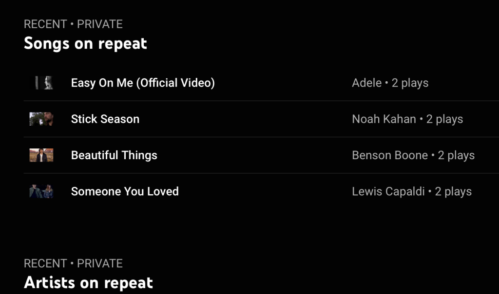Select the Beautiful Things thumbnail image
Image resolution: width=499 pixels, height=294 pixels.
(41, 155)
